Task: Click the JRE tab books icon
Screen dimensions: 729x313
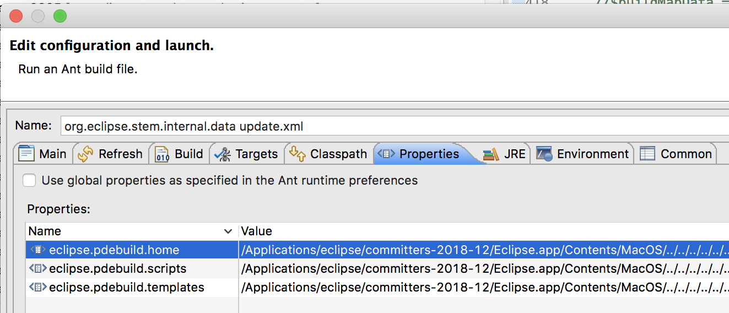Action: coord(491,154)
